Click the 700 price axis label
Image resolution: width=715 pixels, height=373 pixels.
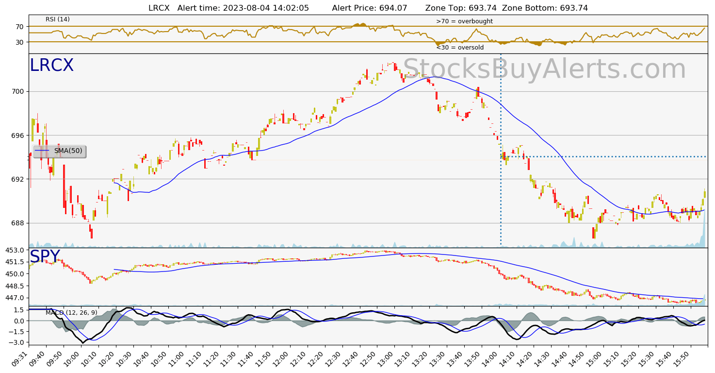pyautogui.click(x=17, y=91)
